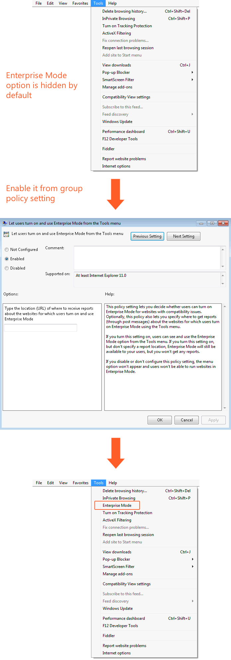Click Turn on Tracking Protection below Enterprise Mode
Image resolution: width=231 pixels, height=660 pixels.
pos(127,513)
